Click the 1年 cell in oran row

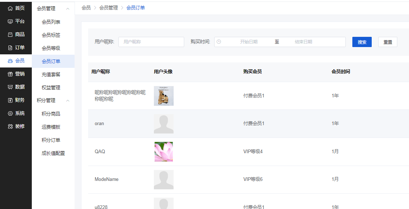[335, 124]
